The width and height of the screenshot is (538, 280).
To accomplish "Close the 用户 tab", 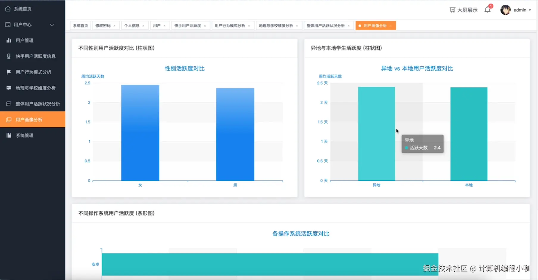I will [x=164, y=26].
